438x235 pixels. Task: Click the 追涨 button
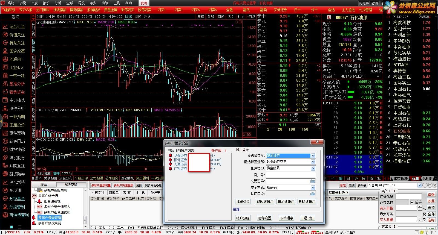tap(431, 195)
